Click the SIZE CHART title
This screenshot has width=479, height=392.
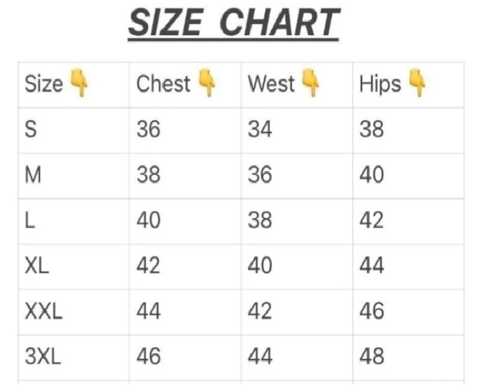[x=234, y=23]
